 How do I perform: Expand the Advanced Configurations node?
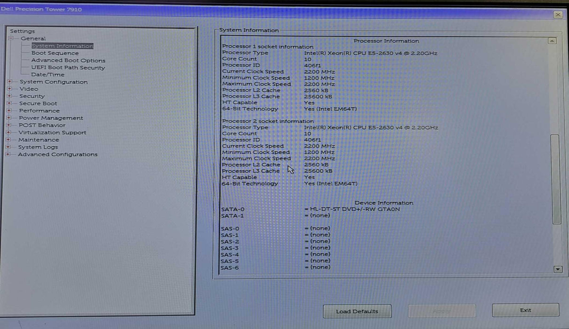click(8, 154)
